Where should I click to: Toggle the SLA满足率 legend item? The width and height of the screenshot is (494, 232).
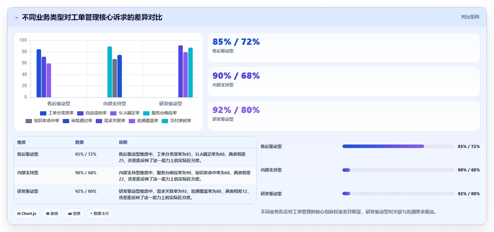[125, 113]
